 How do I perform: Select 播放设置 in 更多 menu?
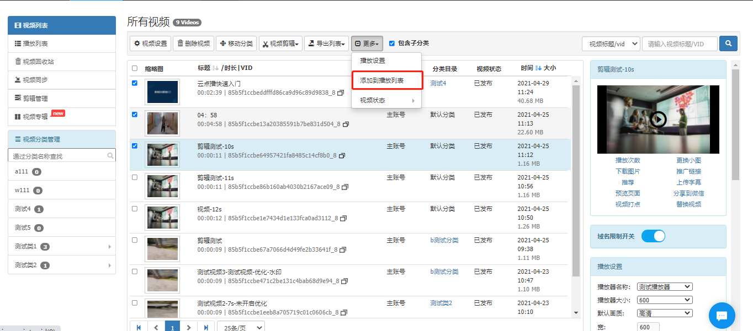click(x=386, y=61)
